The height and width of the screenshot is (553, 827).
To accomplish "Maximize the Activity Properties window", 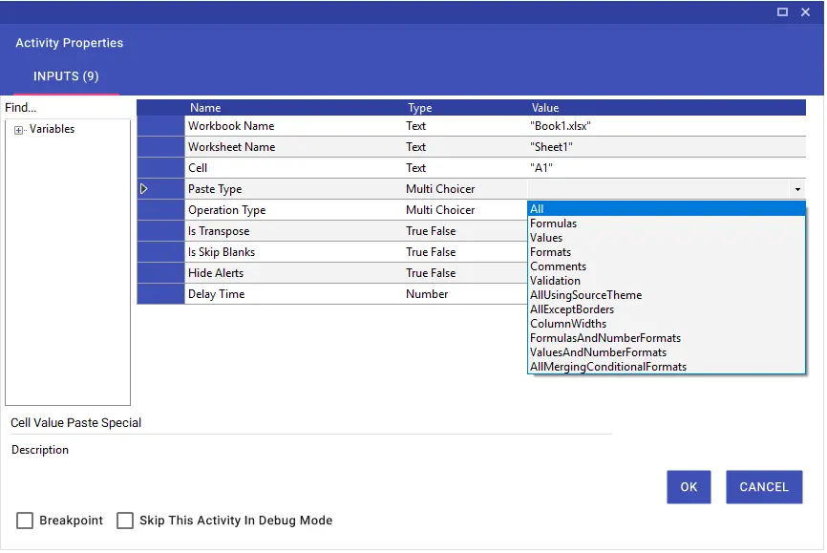I will [782, 11].
